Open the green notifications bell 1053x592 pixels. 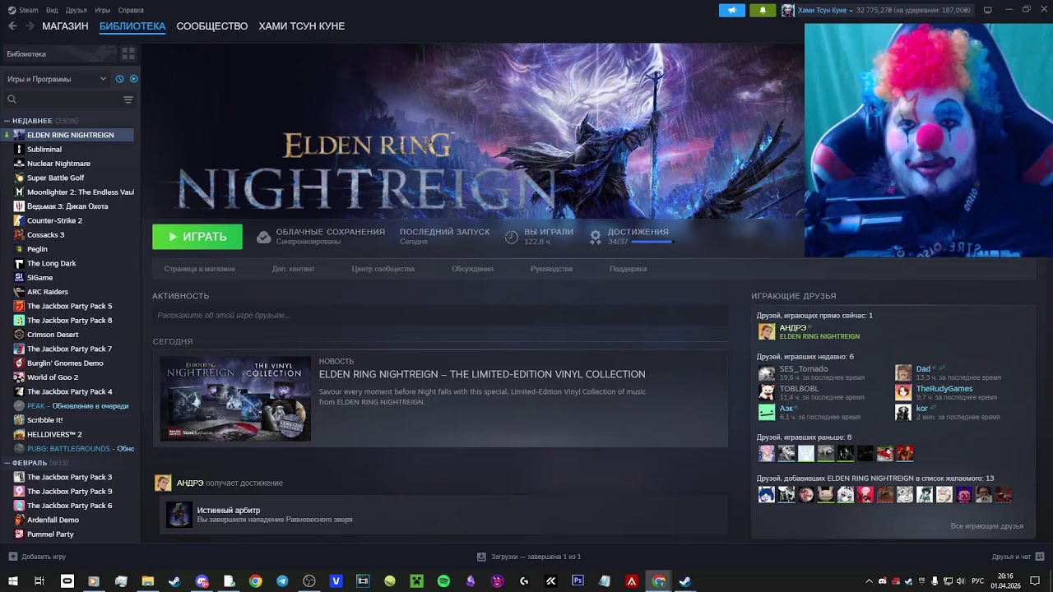(x=763, y=11)
